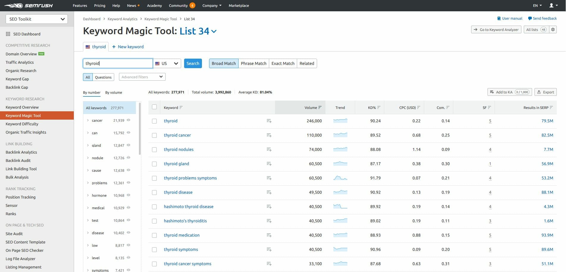Click add-to-list icon for thyroid gland
This screenshot has width=566, height=272.
[x=269, y=164]
